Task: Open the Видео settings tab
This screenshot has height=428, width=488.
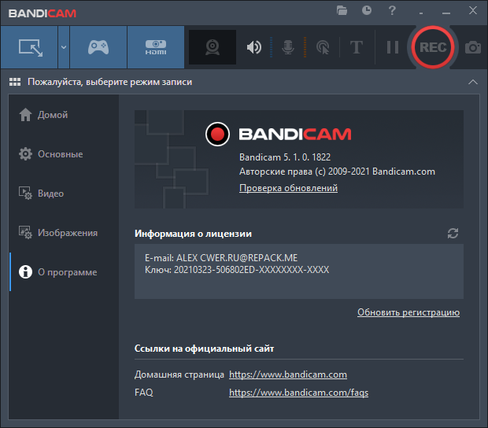Action: click(x=64, y=194)
